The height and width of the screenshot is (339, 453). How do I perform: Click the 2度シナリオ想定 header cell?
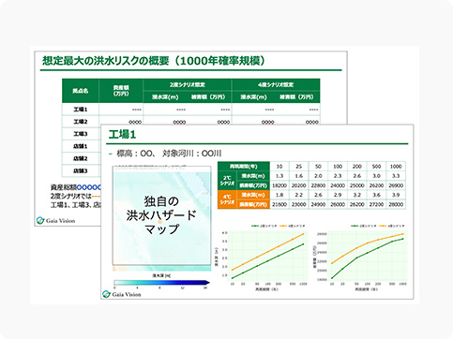(x=188, y=84)
